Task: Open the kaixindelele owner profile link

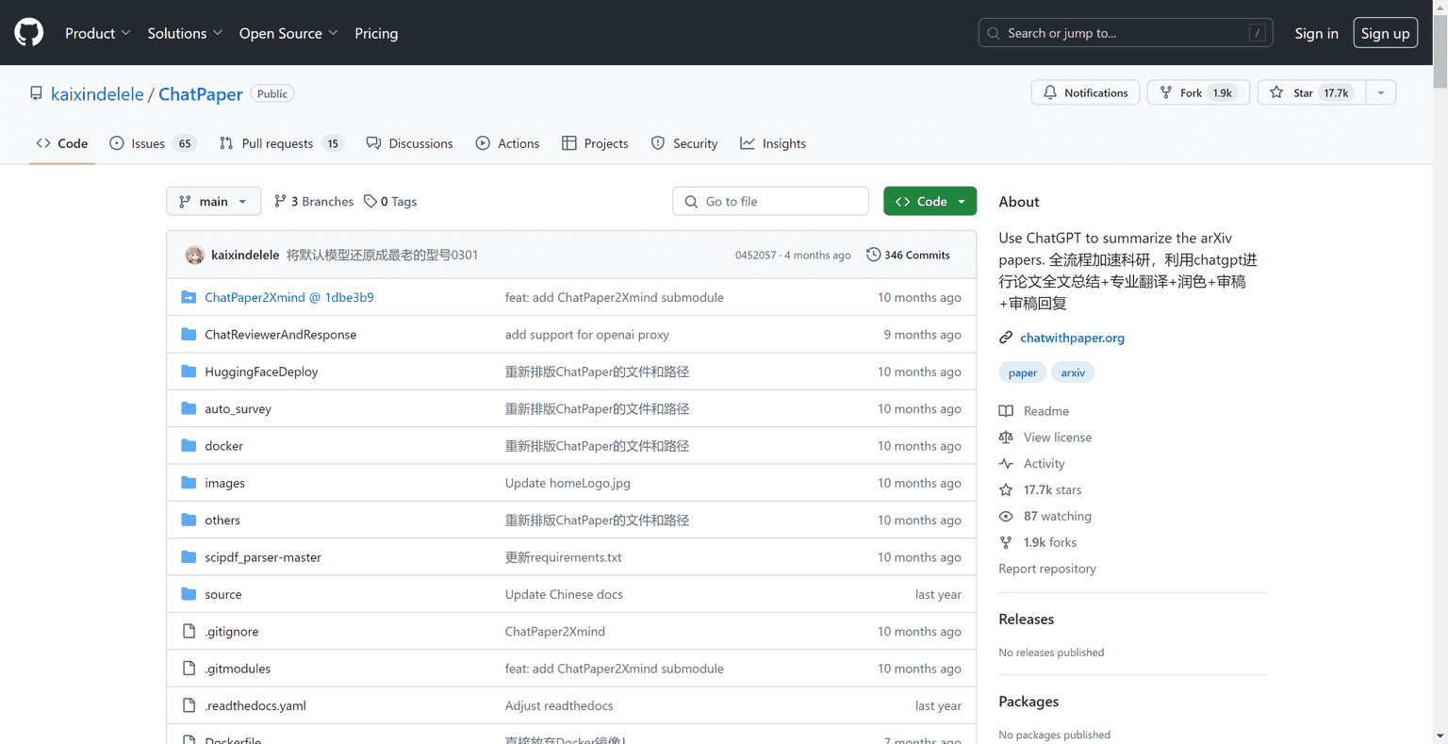Action: pos(97,94)
